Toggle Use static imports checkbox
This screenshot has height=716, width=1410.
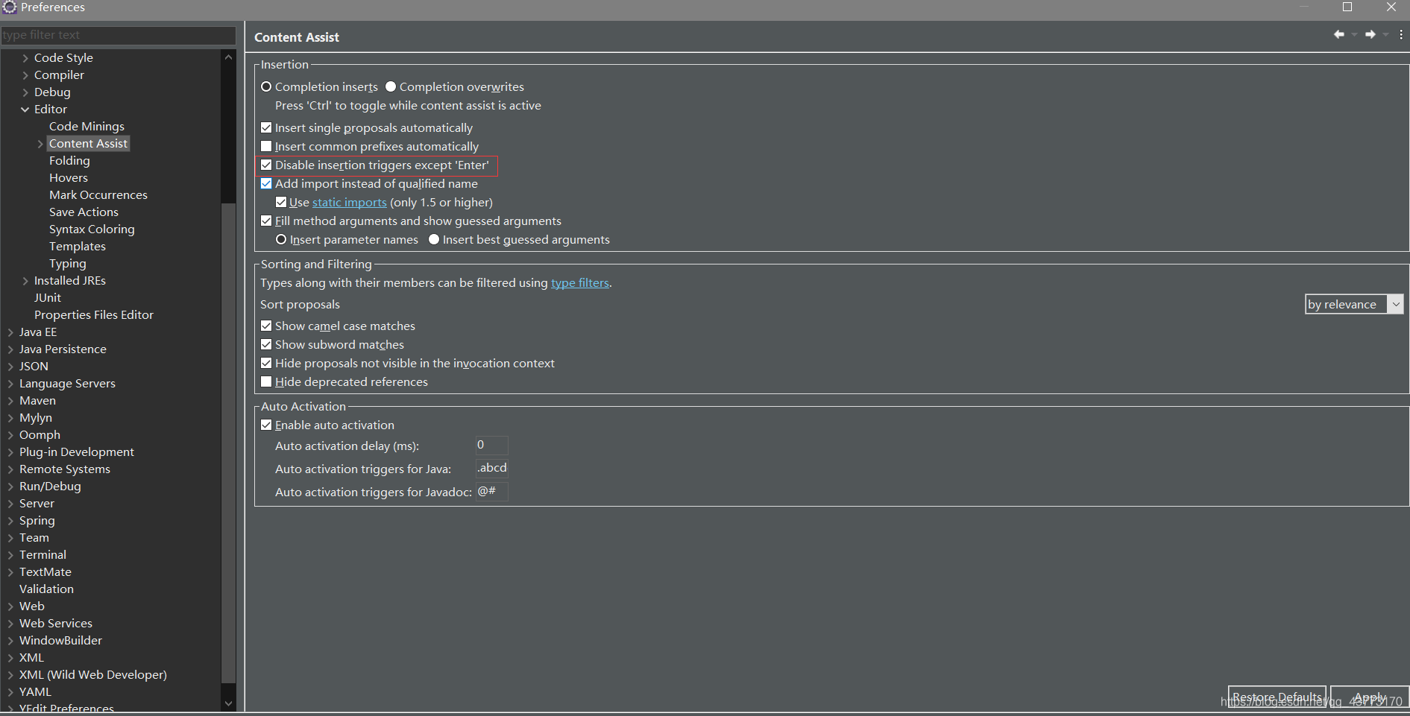coord(281,202)
